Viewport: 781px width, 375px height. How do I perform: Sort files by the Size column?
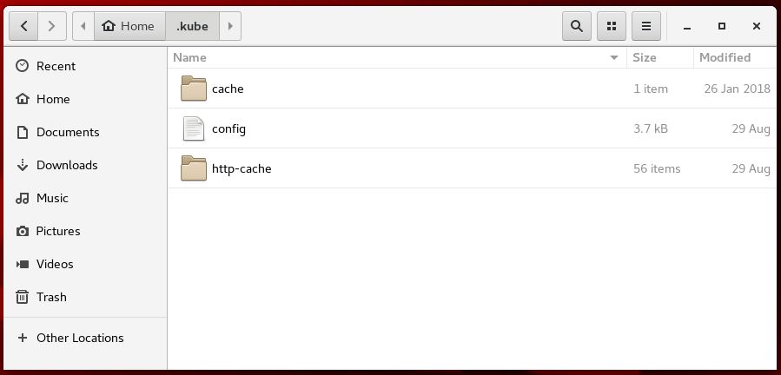click(645, 57)
